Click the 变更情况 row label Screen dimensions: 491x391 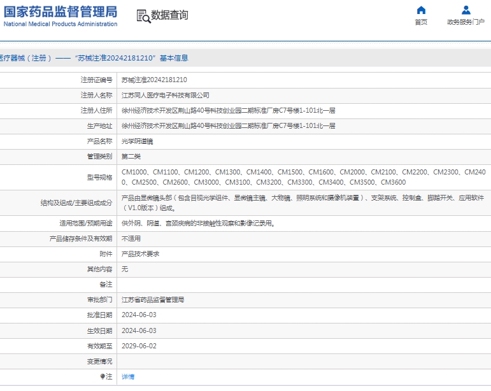99,362
